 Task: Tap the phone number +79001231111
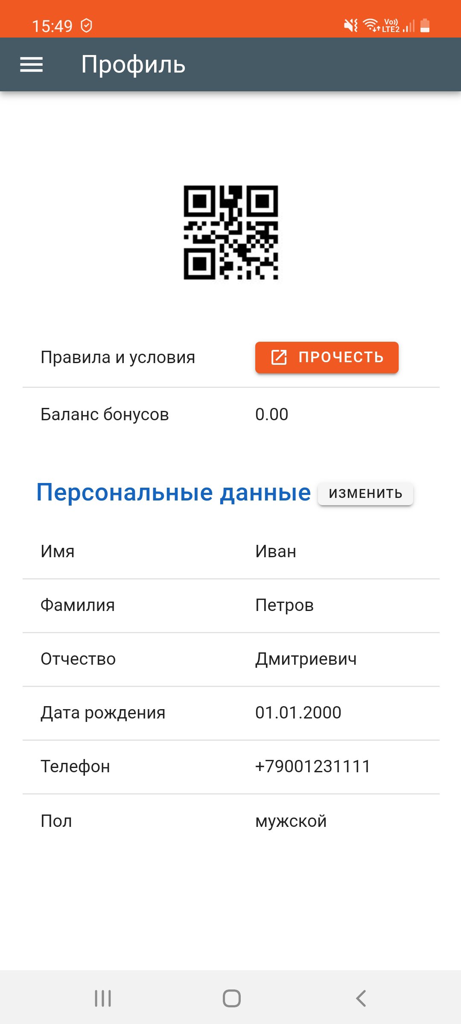pos(312,767)
